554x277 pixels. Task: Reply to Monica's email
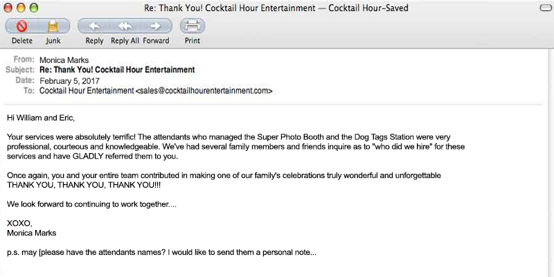[94, 27]
